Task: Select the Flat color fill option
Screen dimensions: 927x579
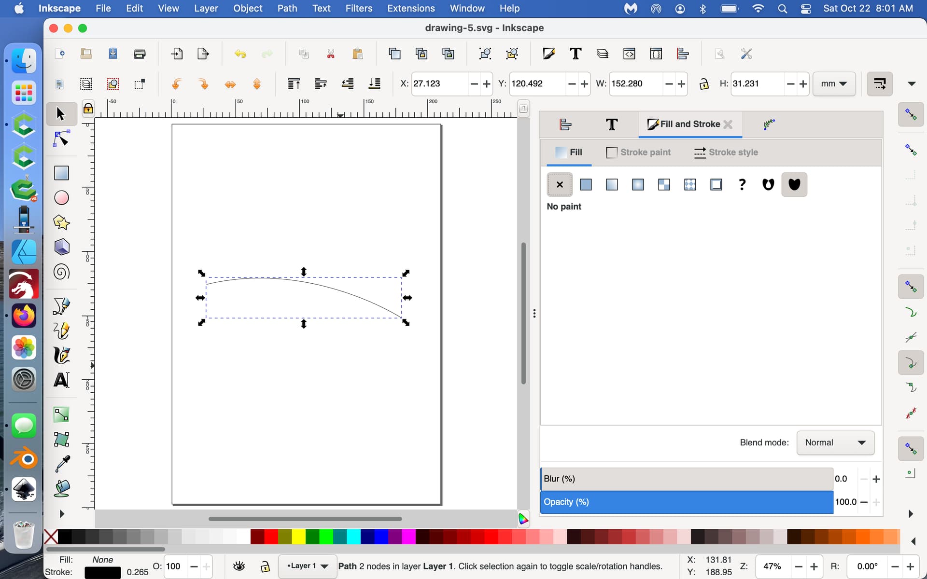Action: 586,184
